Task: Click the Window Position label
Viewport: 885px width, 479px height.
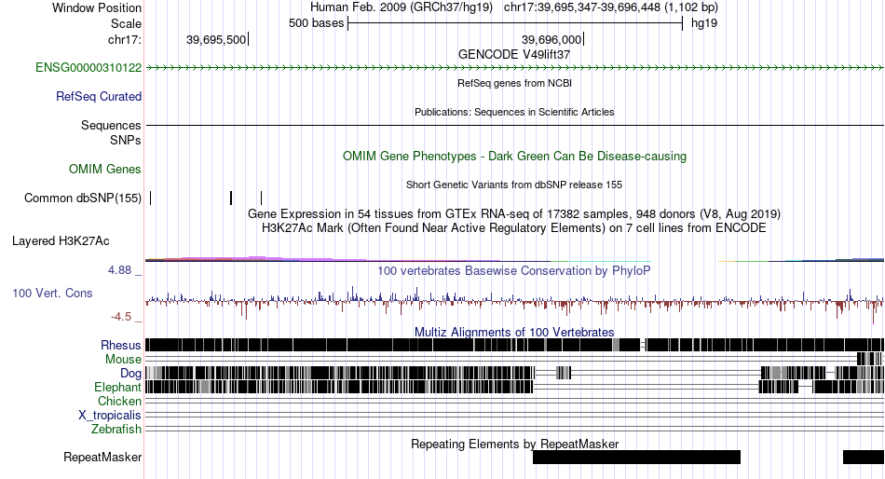Action: pyautogui.click(x=97, y=7)
